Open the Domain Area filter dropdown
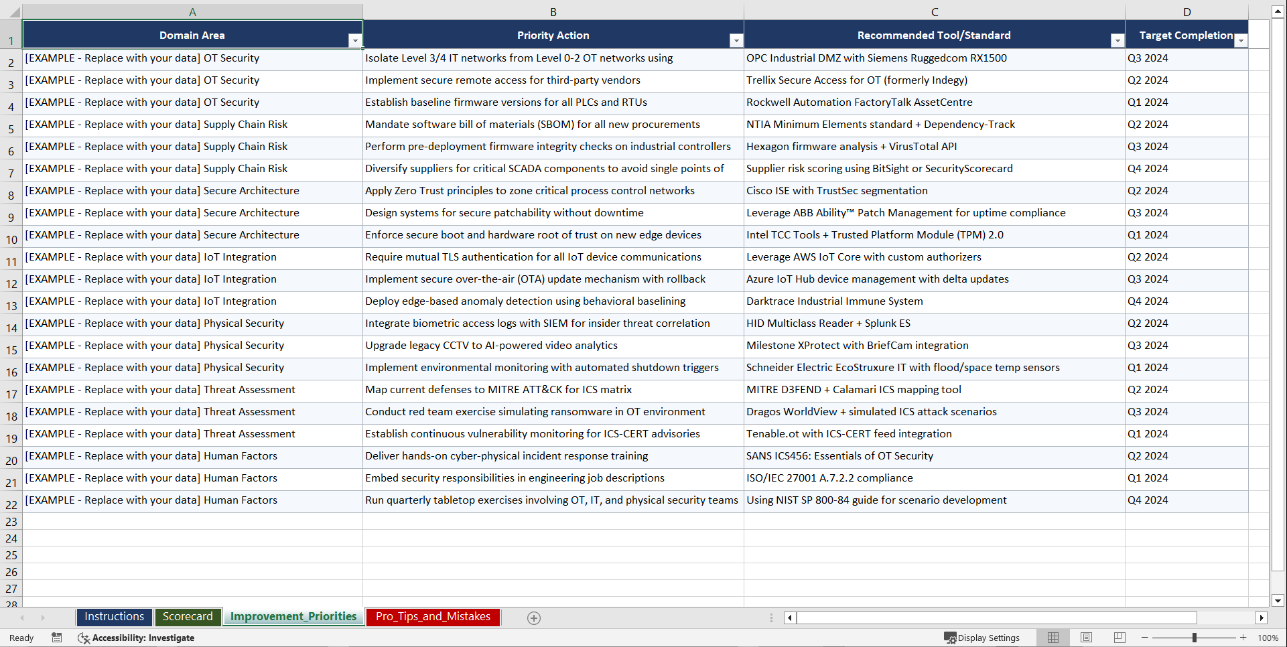 pyautogui.click(x=356, y=41)
